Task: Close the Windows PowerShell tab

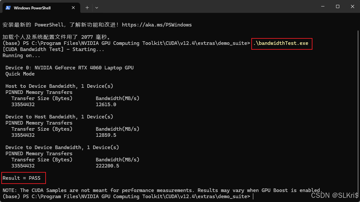Action: [73, 8]
